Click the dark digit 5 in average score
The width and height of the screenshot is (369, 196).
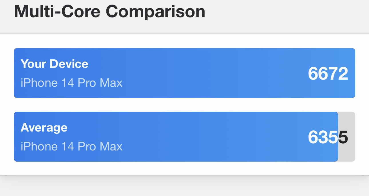(x=343, y=137)
